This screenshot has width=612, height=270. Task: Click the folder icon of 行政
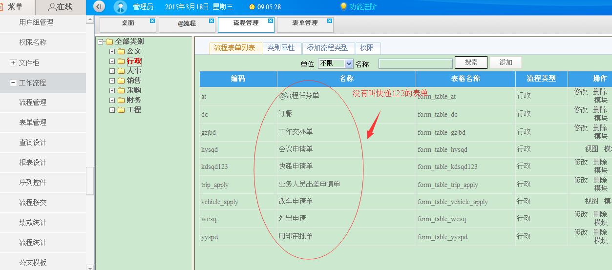pyautogui.click(x=121, y=61)
